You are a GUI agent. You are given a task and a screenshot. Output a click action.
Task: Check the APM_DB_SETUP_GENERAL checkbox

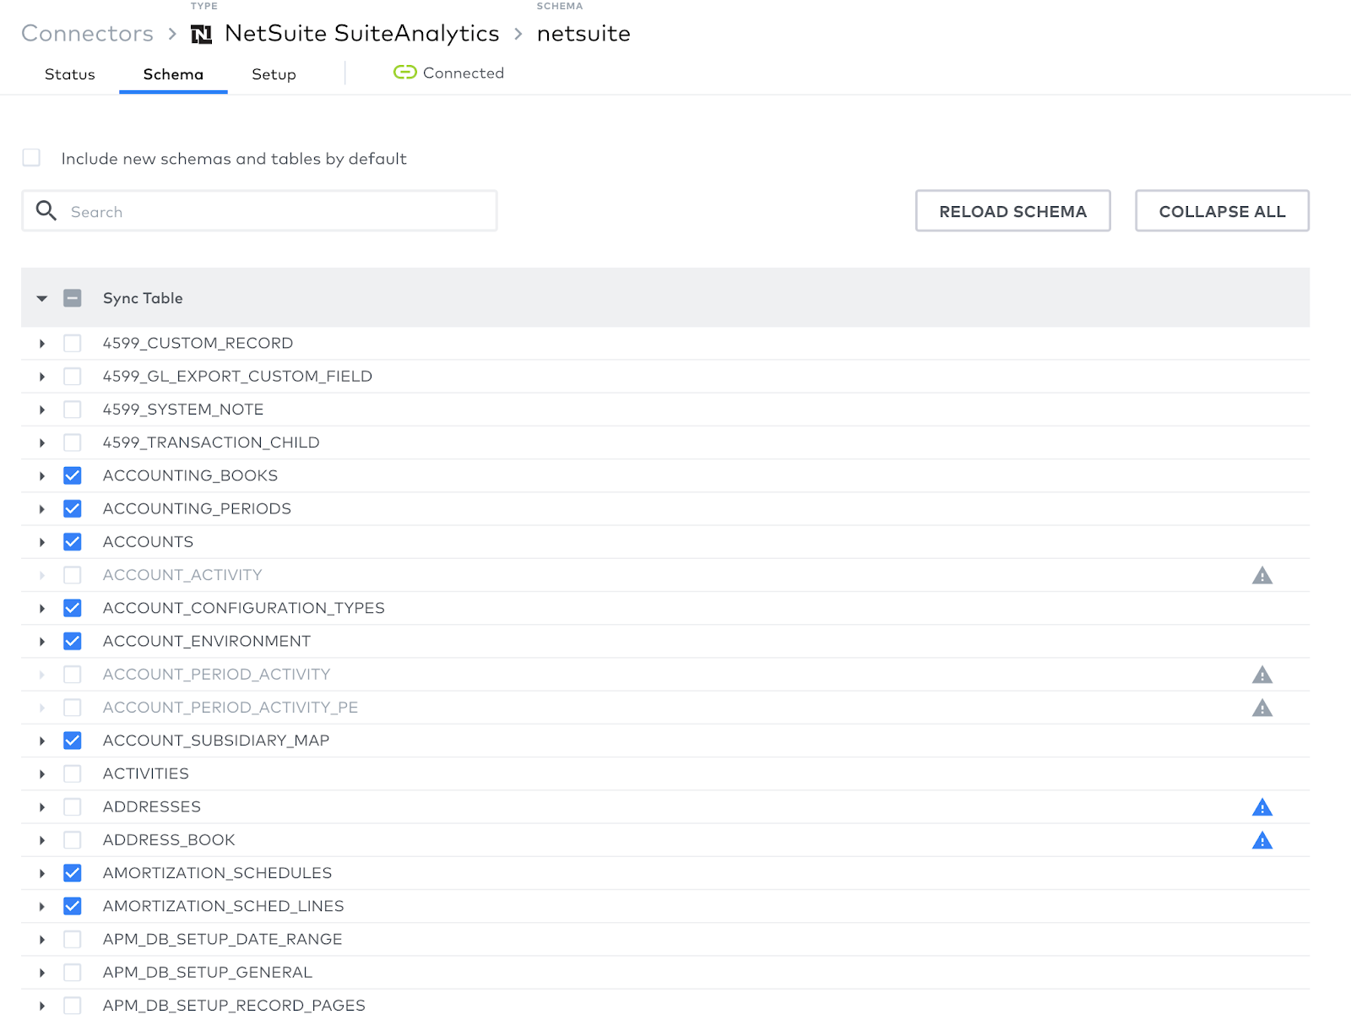(x=73, y=973)
